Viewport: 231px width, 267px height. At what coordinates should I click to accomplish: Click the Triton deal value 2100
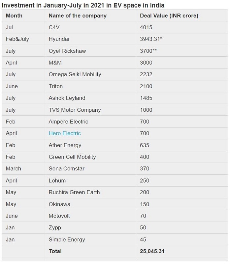point(146,86)
